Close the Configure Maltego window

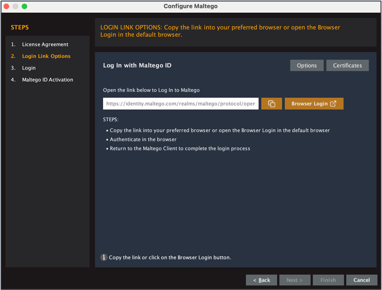(6, 6)
